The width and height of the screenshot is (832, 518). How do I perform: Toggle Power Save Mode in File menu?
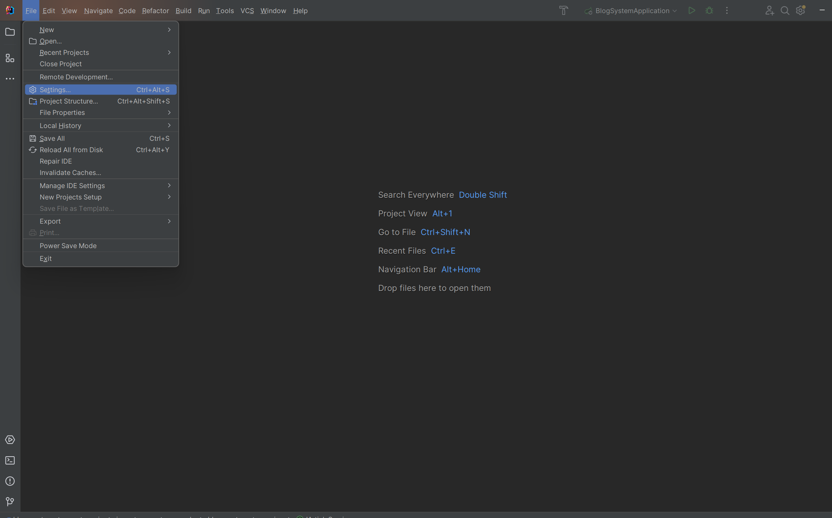[x=68, y=246]
